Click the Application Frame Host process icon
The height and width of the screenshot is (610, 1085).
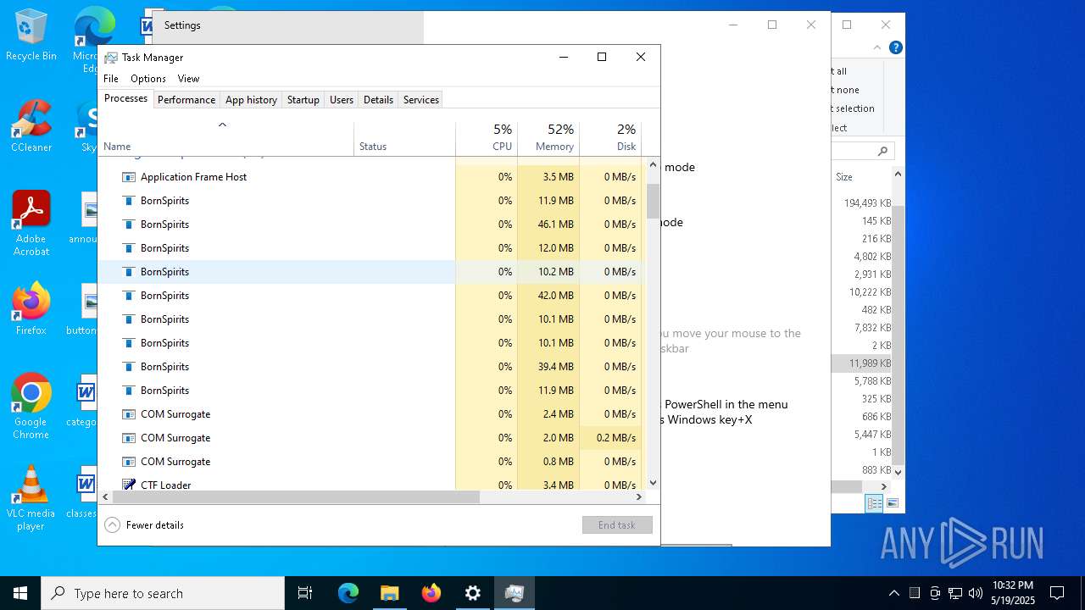point(129,177)
